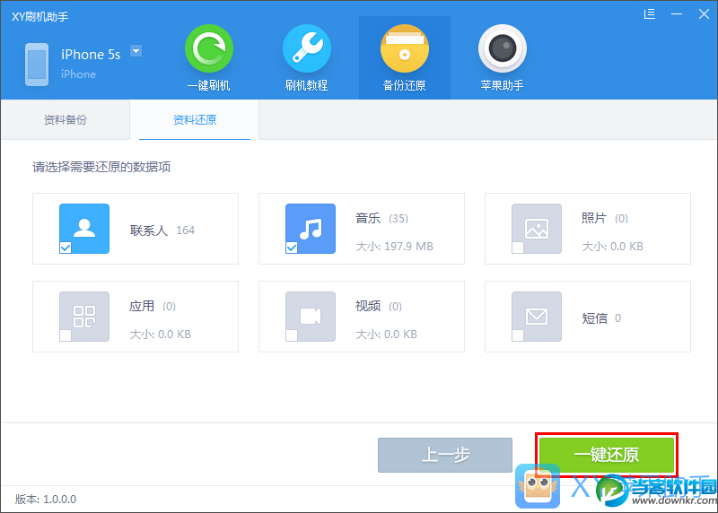Switch to the 资料还原 tab

(x=195, y=120)
